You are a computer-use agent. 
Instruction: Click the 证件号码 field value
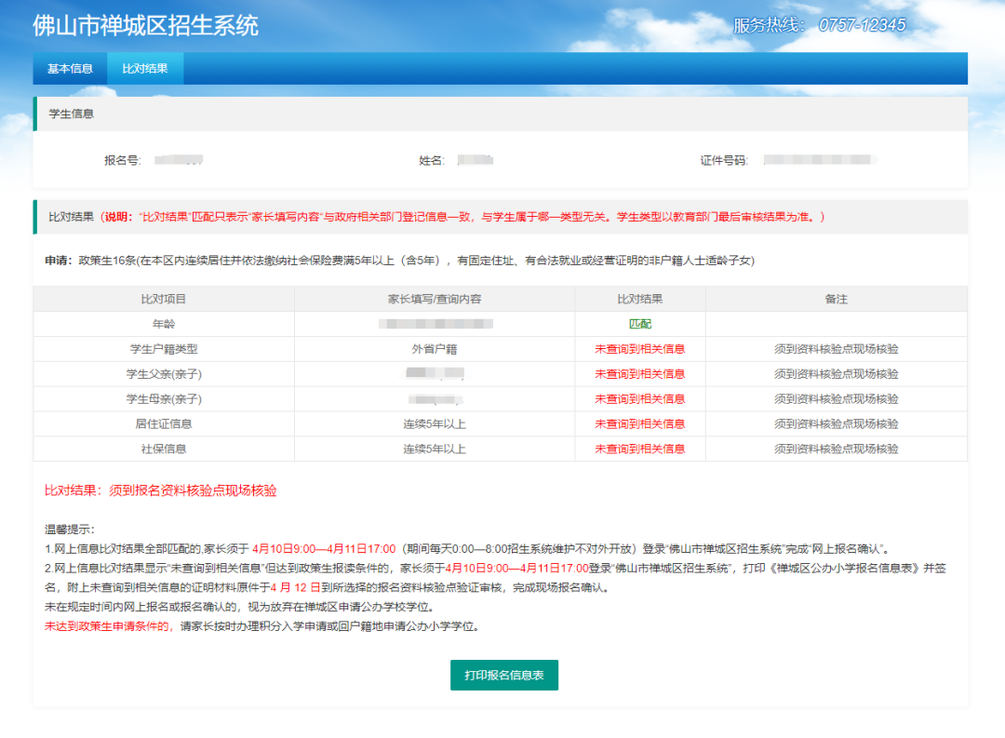(x=819, y=160)
